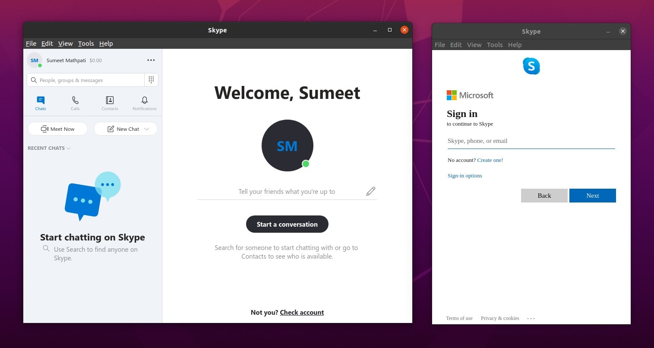
Task: Open the Chats tab icon
Action: click(41, 101)
